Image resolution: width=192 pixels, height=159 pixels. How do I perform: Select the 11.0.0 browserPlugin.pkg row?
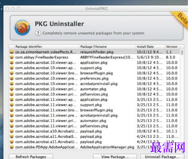(95, 110)
